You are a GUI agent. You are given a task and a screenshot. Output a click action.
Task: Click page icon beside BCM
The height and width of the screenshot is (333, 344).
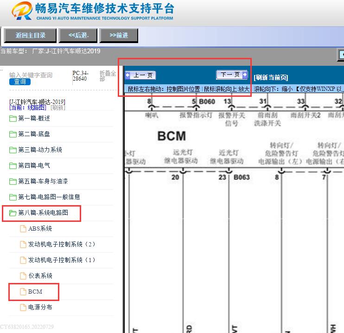(23, 292)
